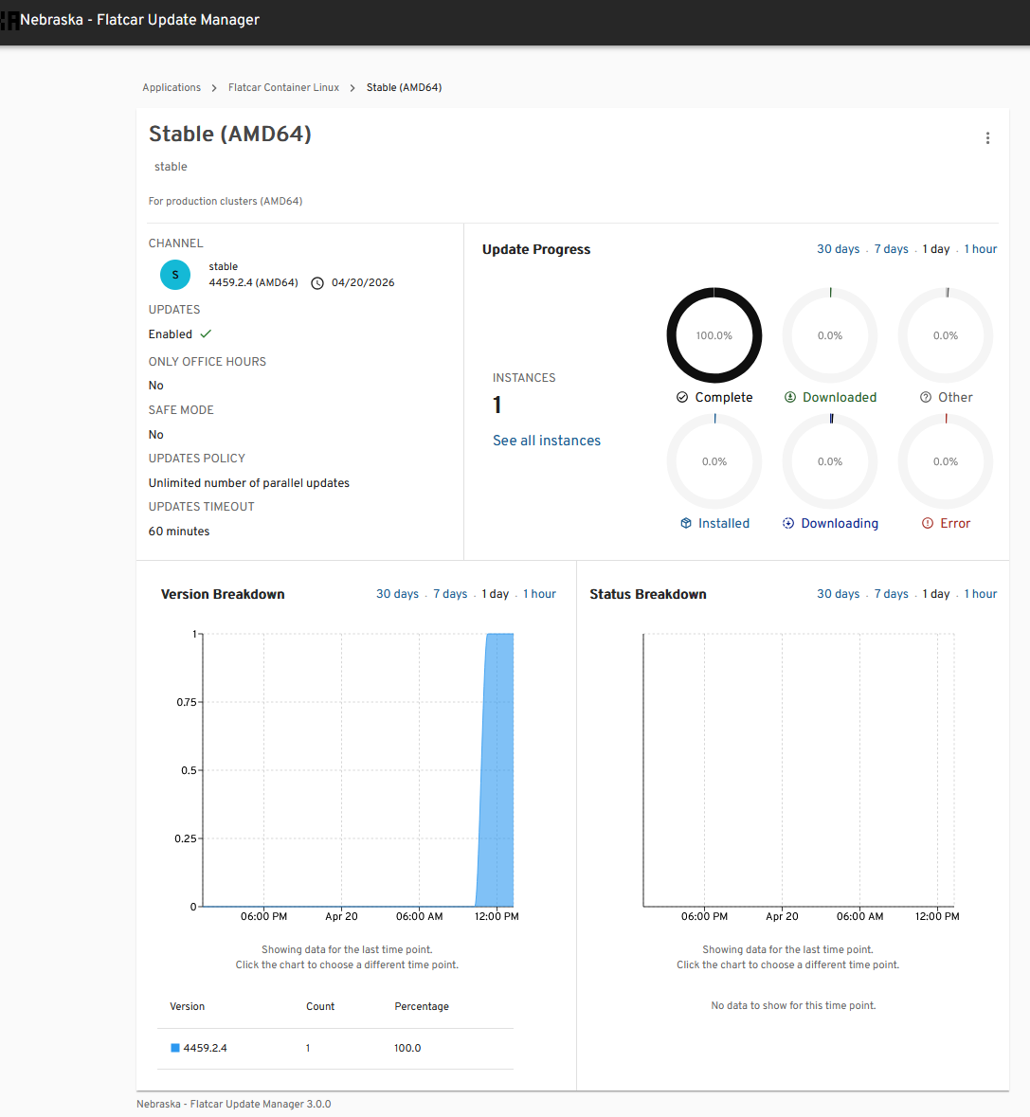
Task: Select 1 hour in Update Progress
Action: (x=980, y=249)
